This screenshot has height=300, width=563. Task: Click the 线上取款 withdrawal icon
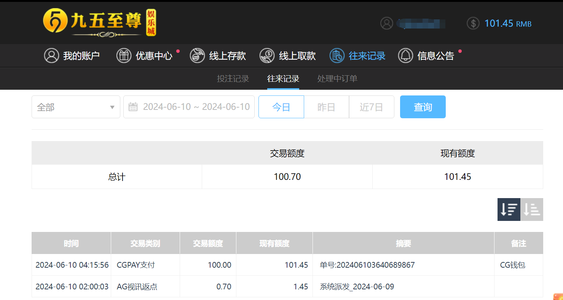click(x=267, y=56)
